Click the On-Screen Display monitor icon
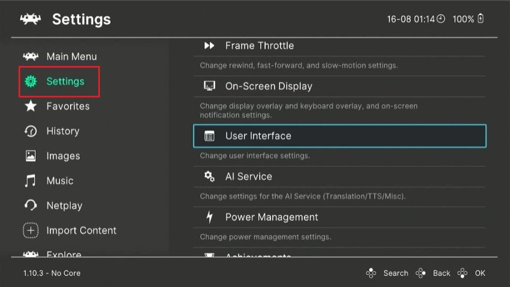The height and width of the screenshot is (287, 510). pyautogui.click(x=209, y=86)
